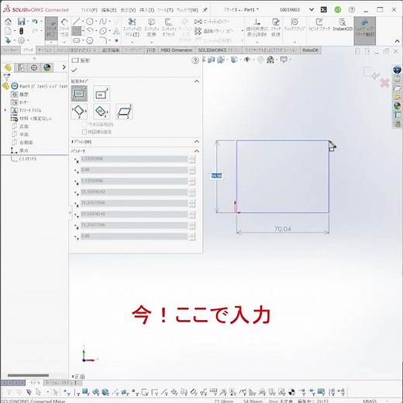Select the Arc sketch tool
Screen dimensions: 403x403
90,31
